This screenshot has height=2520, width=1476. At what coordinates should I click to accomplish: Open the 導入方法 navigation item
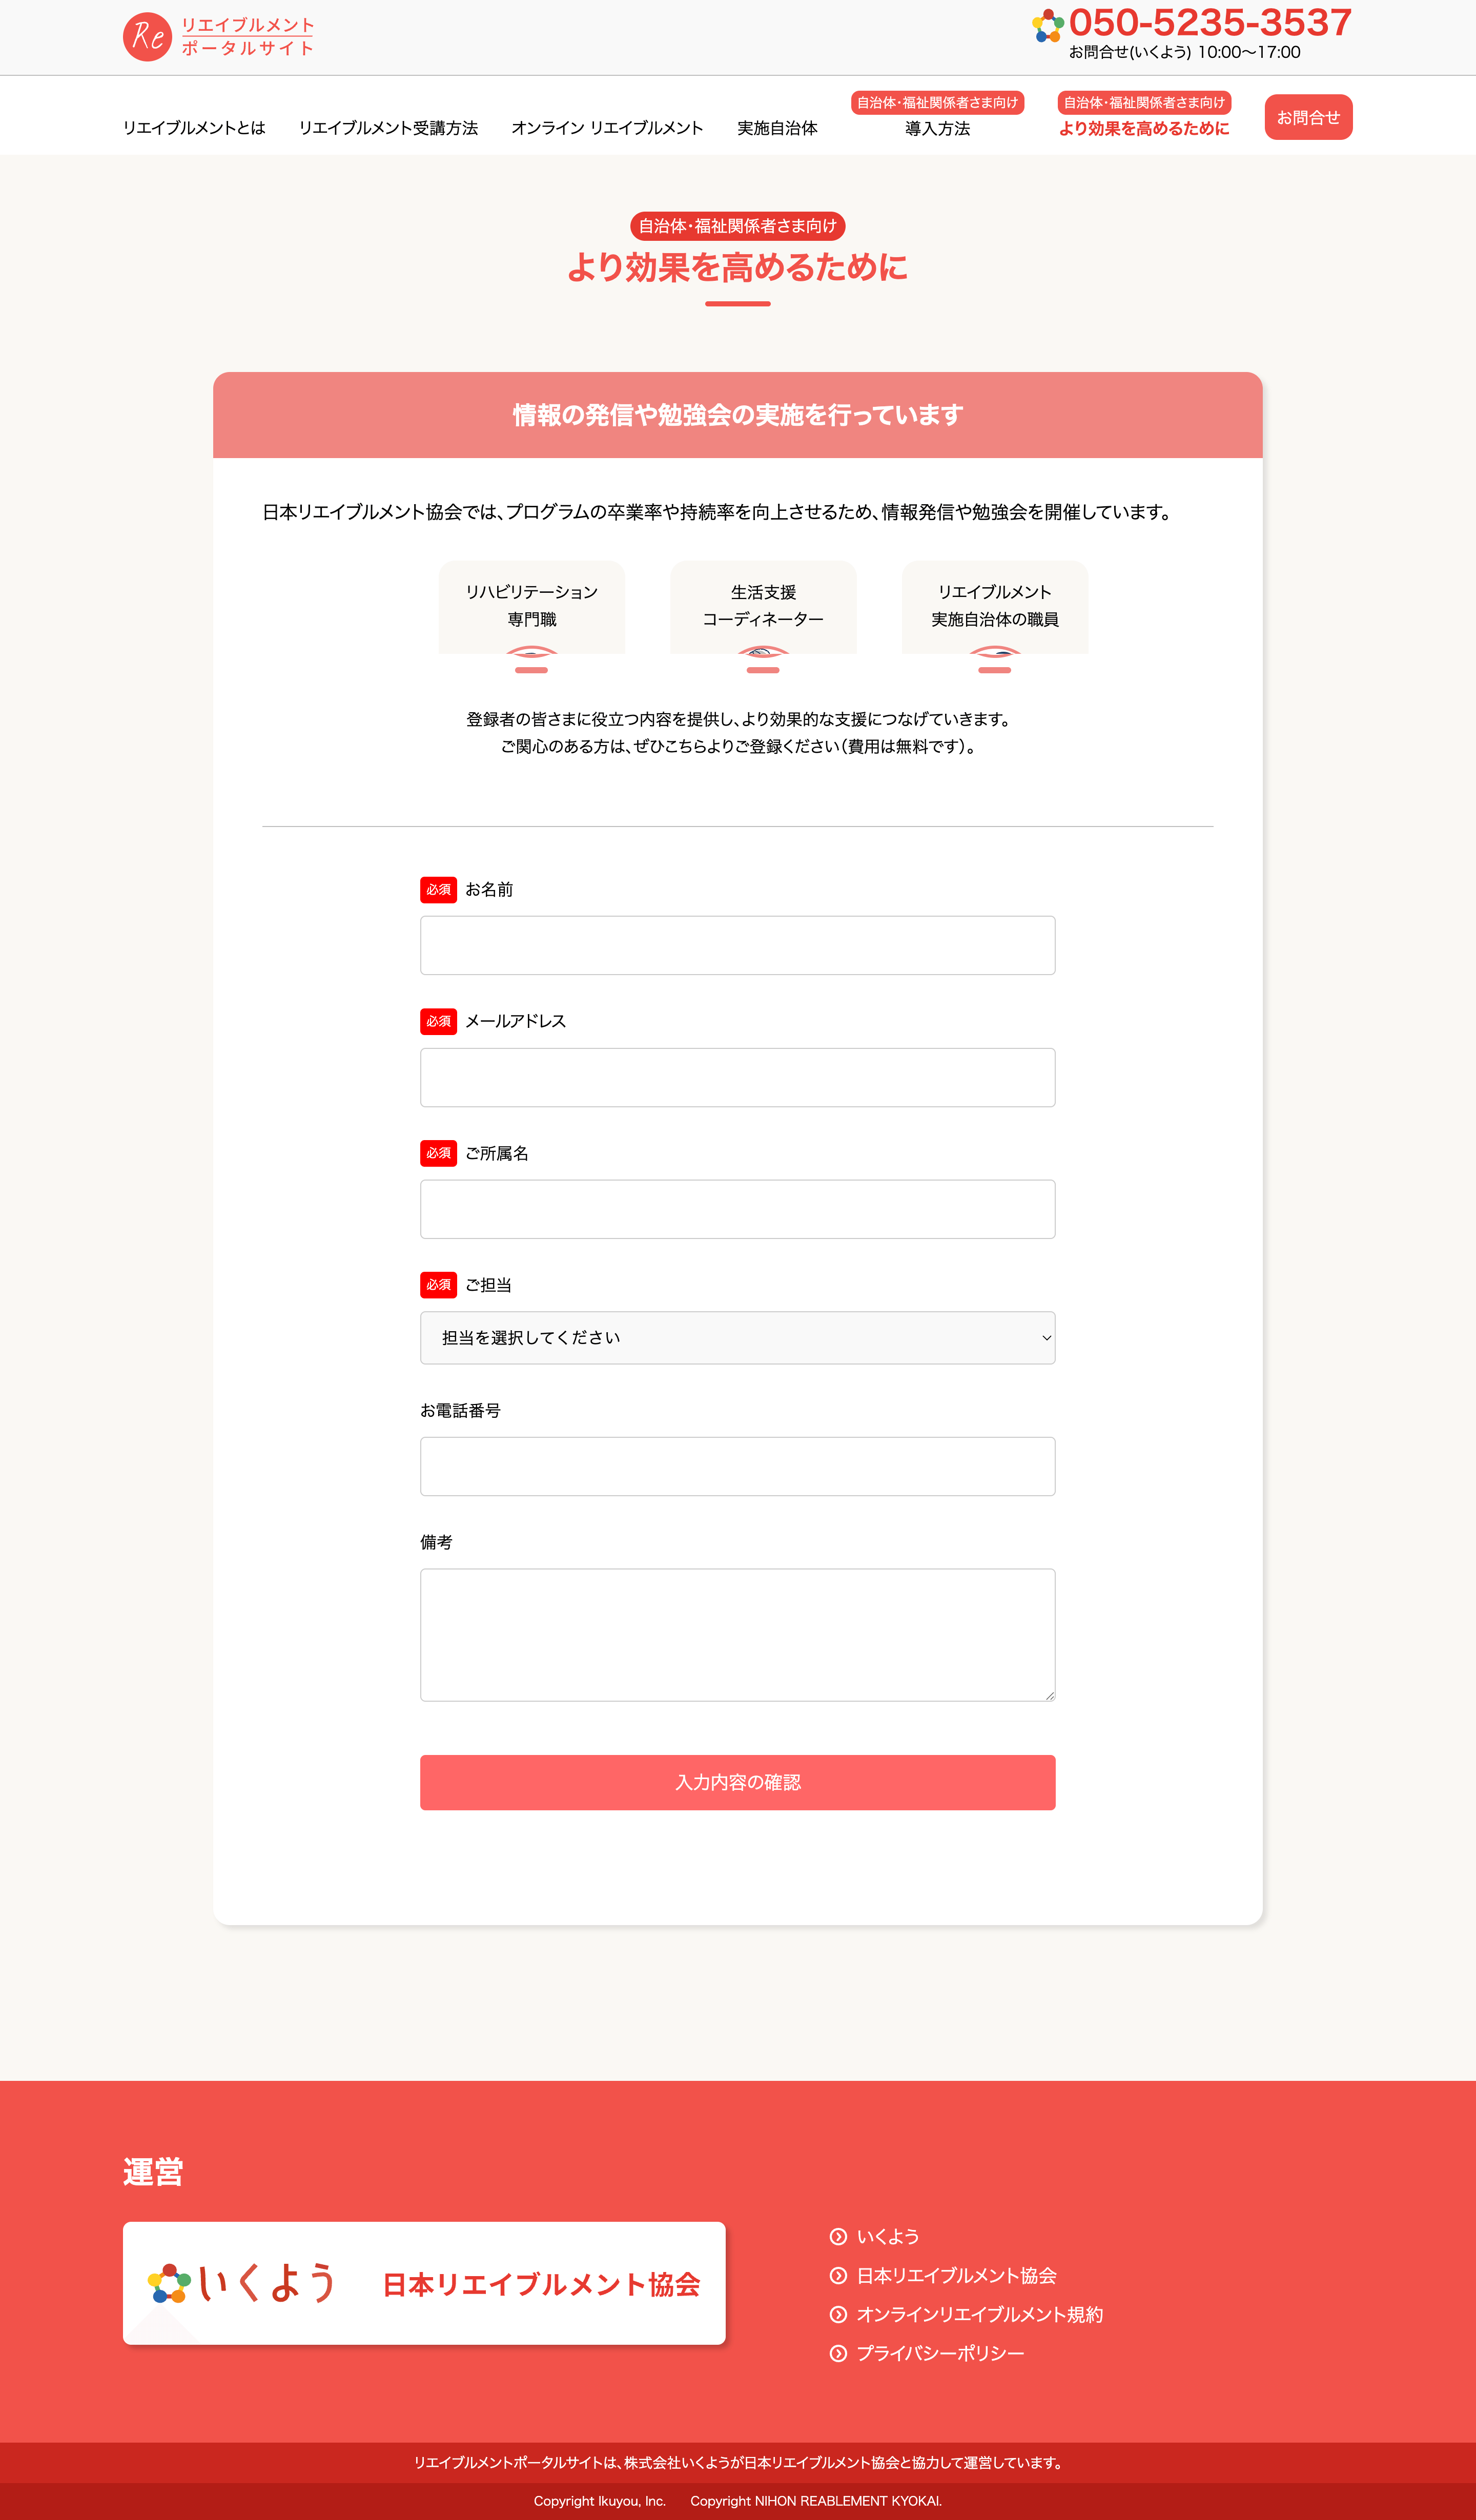pyautogui.click(x=937, y=128)
